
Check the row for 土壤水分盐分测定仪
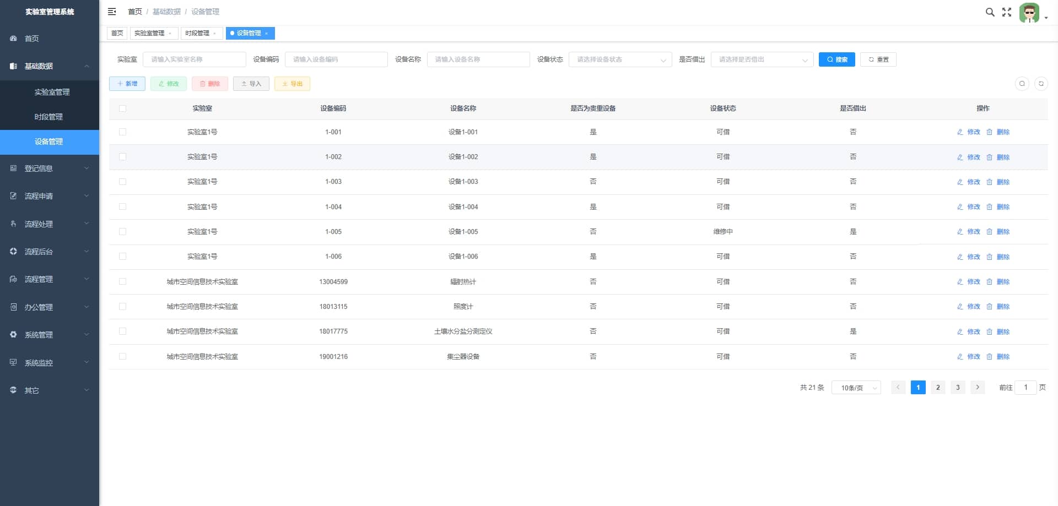tap(122, 331)
